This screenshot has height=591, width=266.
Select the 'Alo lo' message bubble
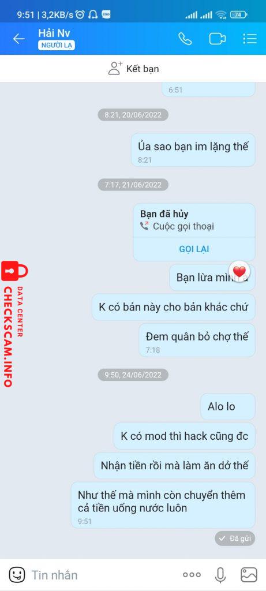228,406
